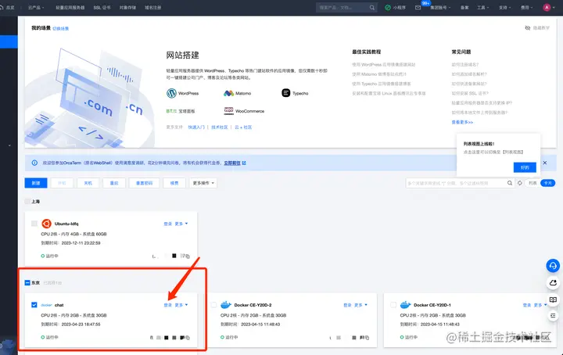Screen dimensions: 563x355
Task: Check the Docker CE-Y20D-2 instance checkbox
Action: (x=213, y=305)
